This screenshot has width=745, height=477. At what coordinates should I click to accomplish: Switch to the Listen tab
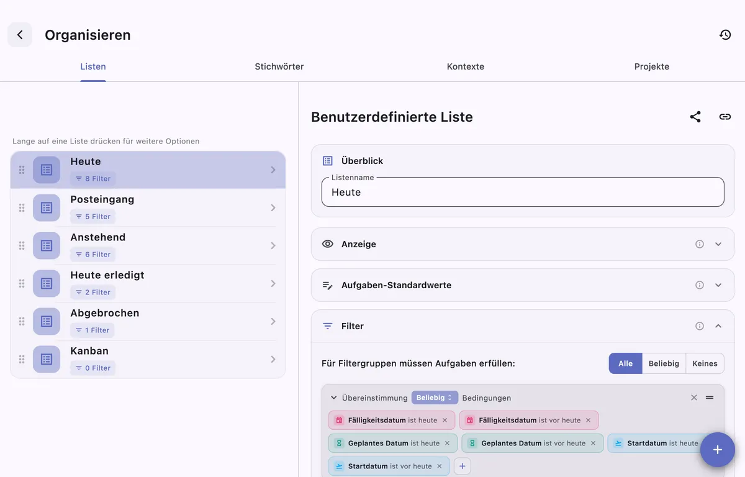93,66
